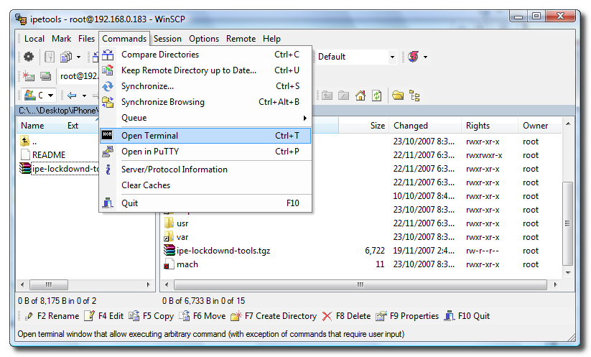
Task: Select Open in PuTTY menu entry
Action: pos(205,152)
